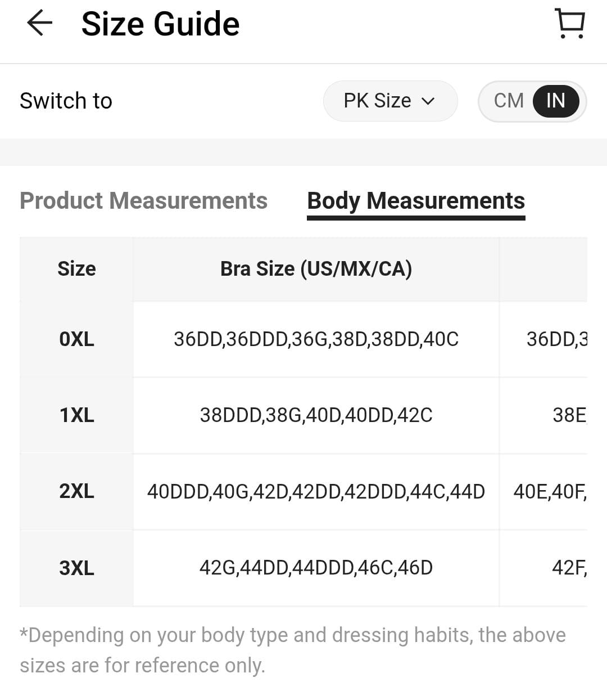This screenshot has width=607, height=700.
Task: Select the 2XL size row
Action: pos(303,491)
